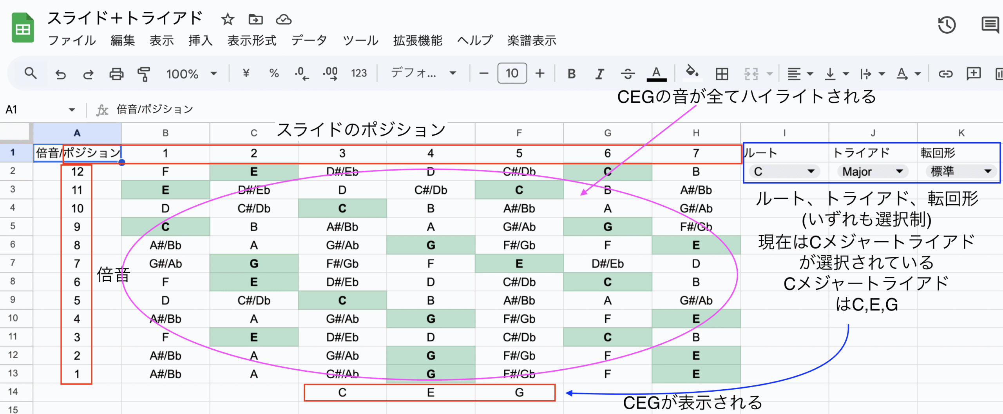Toggle italic formatting
The image size is (1003, 414).
click(x=599, y=74)
